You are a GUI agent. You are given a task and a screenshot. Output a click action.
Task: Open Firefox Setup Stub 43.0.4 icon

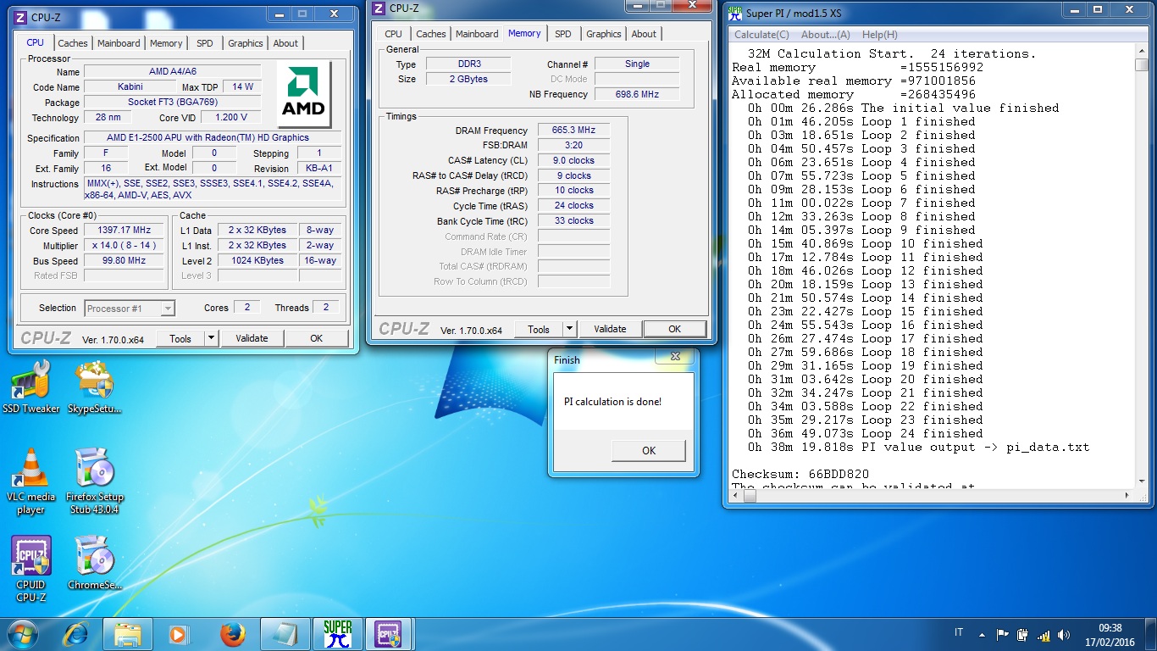95,481
